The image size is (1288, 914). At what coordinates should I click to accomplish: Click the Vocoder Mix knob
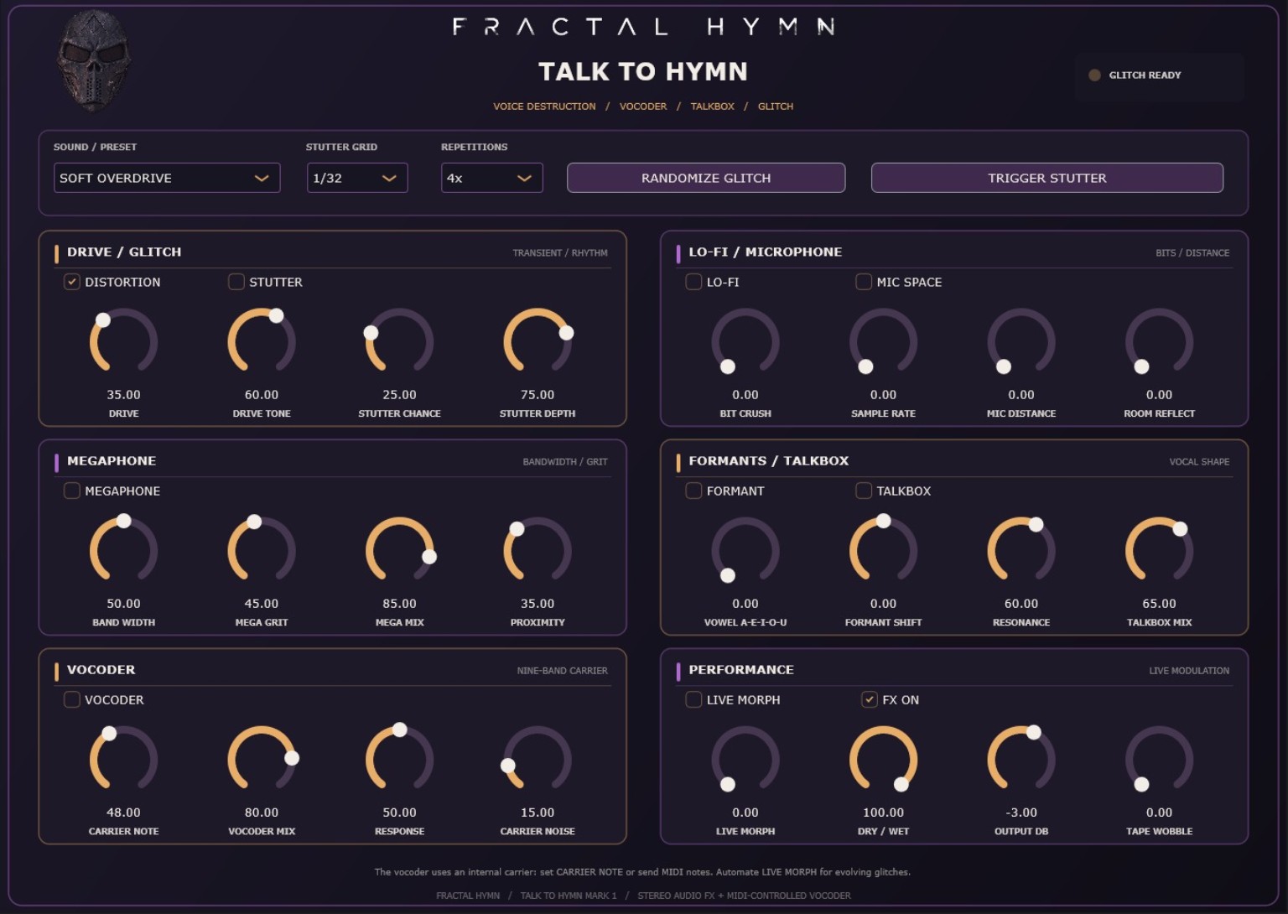point(262,759)
